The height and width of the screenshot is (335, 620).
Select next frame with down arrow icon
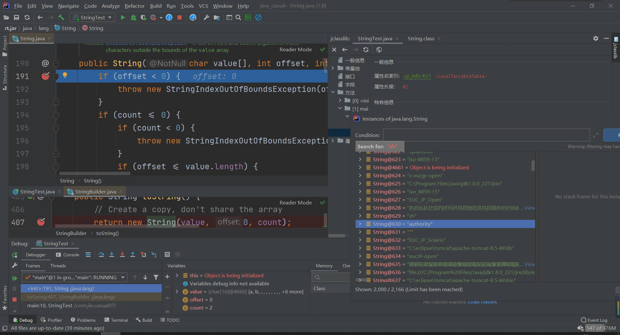[145, 277]
